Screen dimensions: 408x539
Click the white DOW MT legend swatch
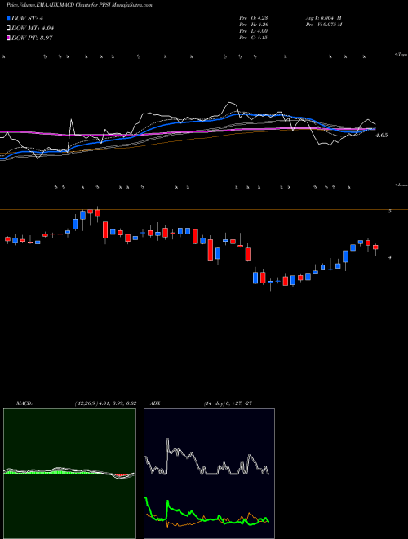click(9, 29)
